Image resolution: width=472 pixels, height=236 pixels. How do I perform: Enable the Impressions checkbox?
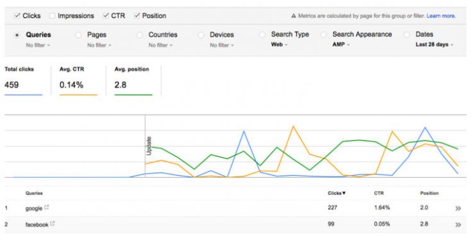(53, 15)
